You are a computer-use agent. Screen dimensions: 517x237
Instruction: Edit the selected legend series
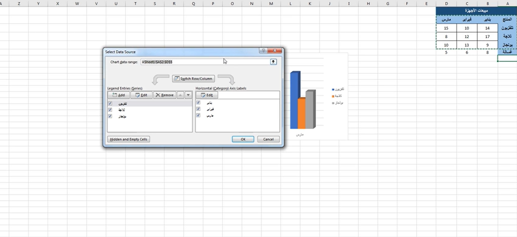click(141, 95)
